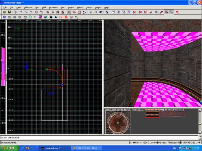Toggle the pressed drill-down rows button
Screen dimensions: 202x151
click(x=171, y=12)
